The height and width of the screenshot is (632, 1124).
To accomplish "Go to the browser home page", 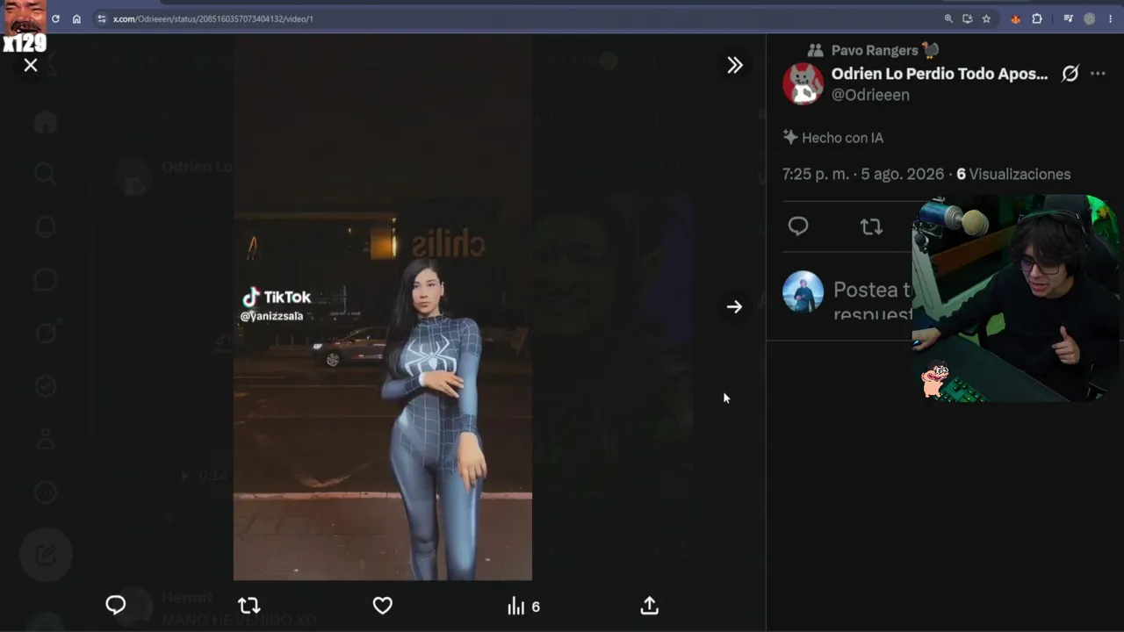I will (76, 18).
